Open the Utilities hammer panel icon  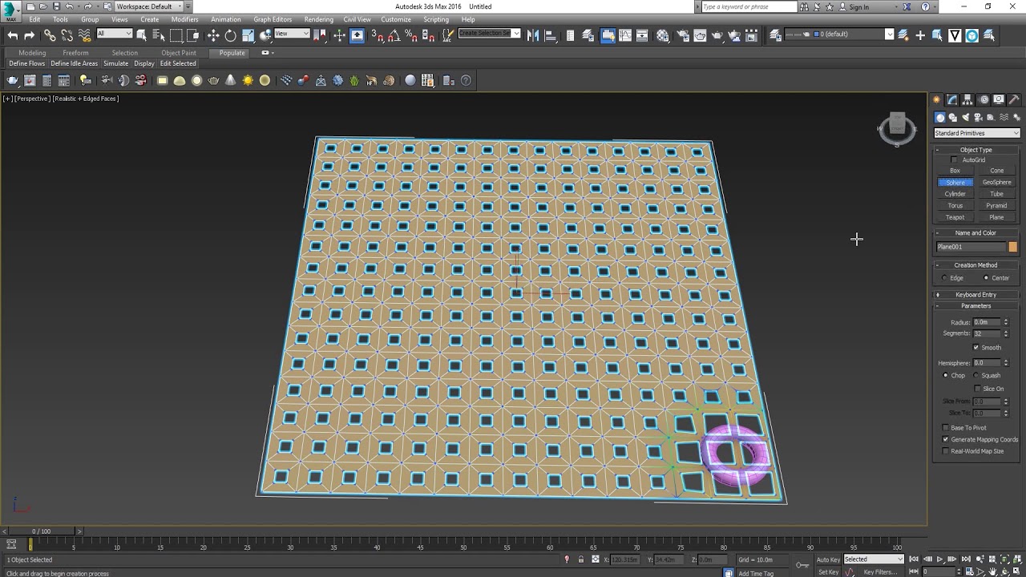point(1014,99)
